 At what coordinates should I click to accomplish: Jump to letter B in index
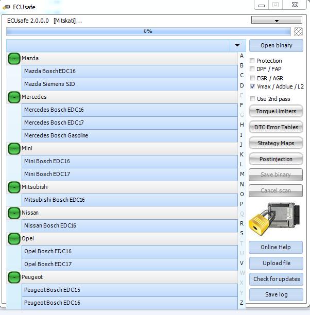click(242, 65)
